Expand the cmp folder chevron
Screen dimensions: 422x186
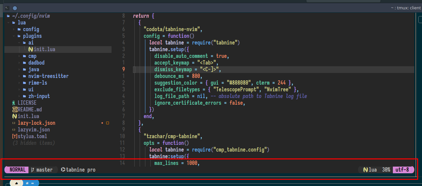(19, 56)
